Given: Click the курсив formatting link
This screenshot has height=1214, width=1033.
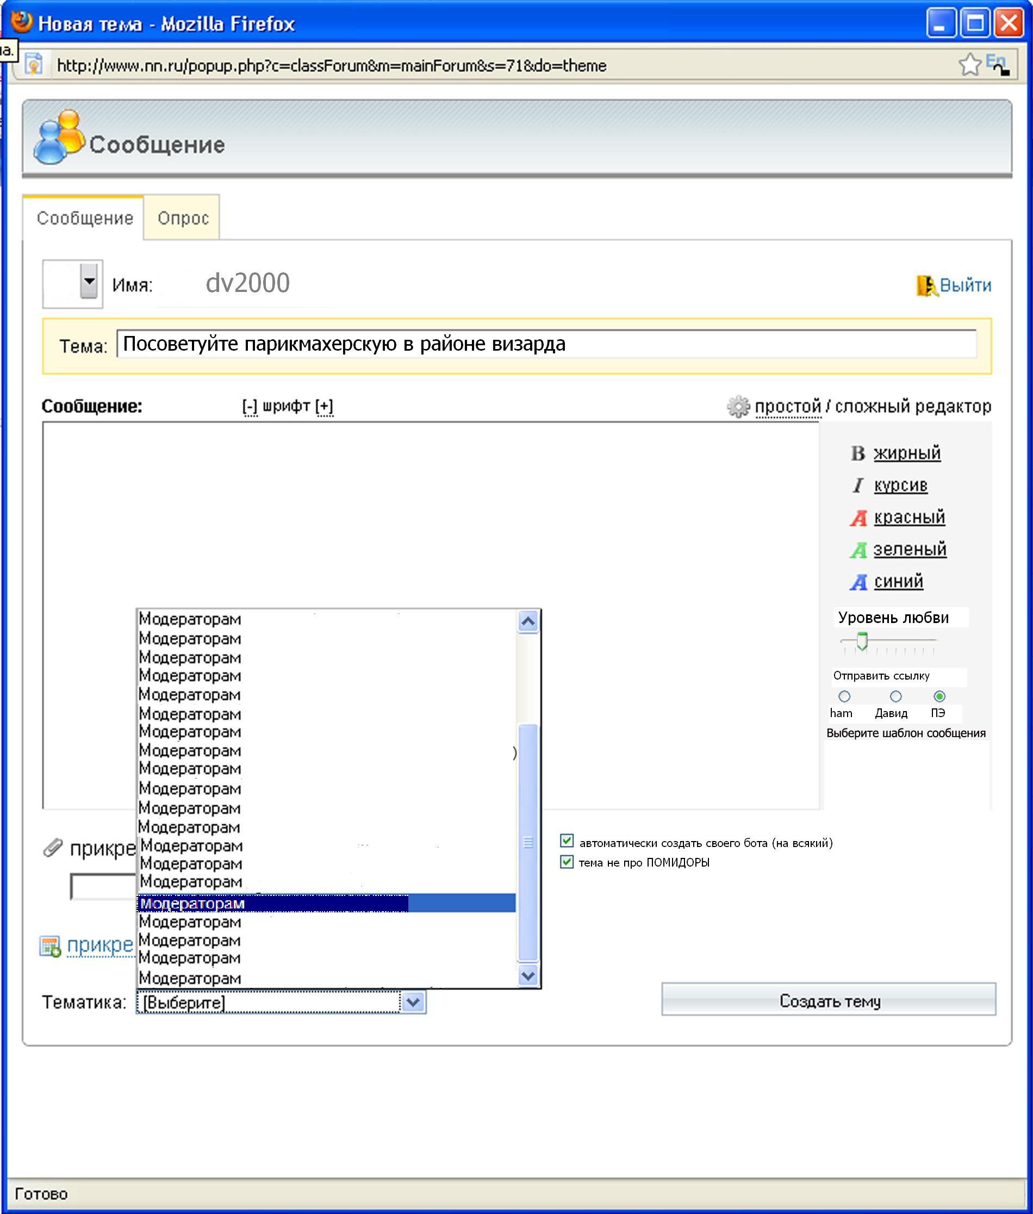Looking at the screenshot, I should (901, 485).
